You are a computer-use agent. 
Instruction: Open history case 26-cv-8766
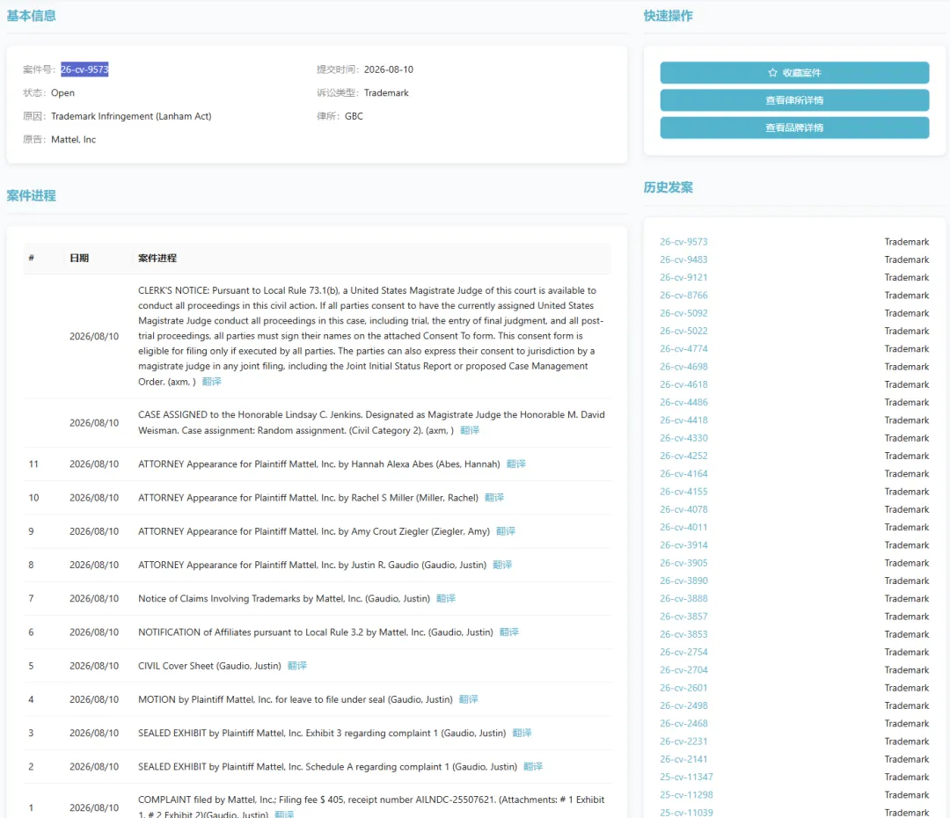click(x=683, y=295)
